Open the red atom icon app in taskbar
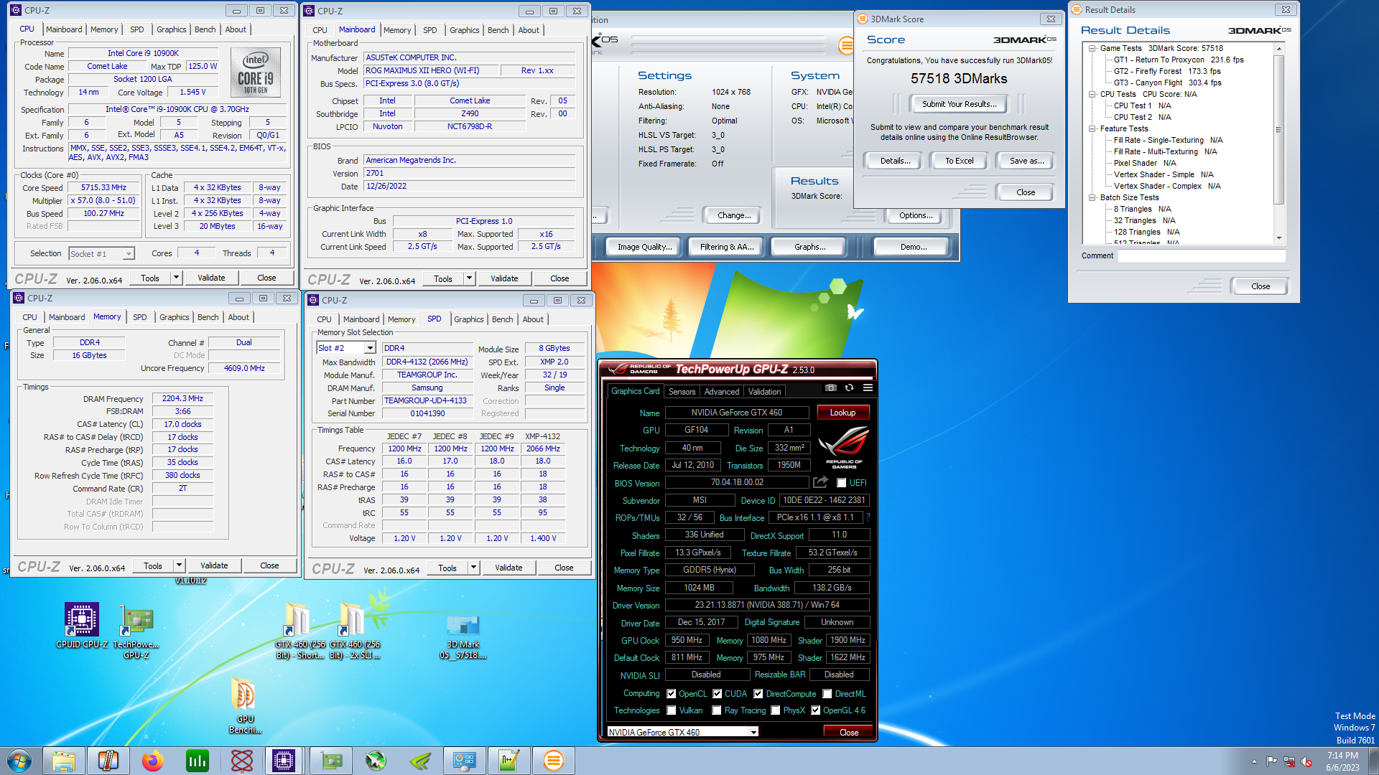This screenshot has height=775, width=1379. 242,761
